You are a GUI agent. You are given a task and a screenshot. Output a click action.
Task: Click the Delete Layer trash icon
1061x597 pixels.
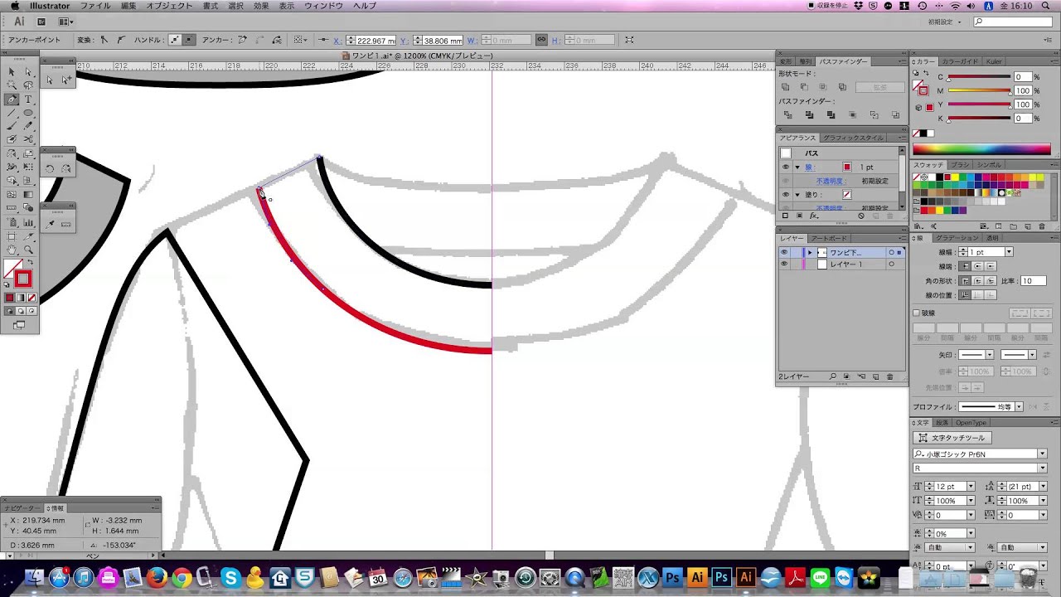click(x=890, y=376)
